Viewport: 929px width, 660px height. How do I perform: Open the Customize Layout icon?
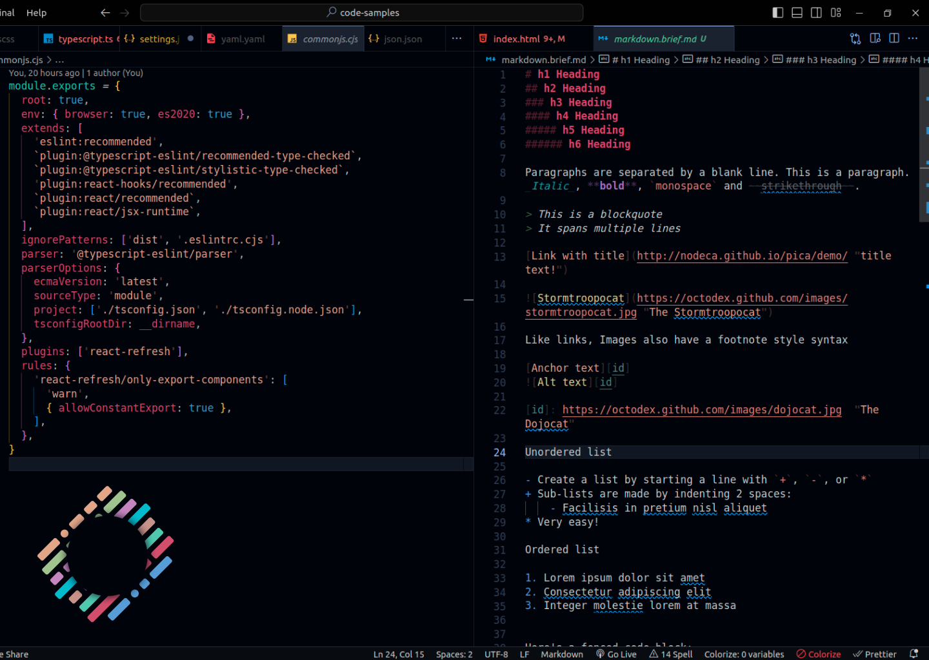836,12
